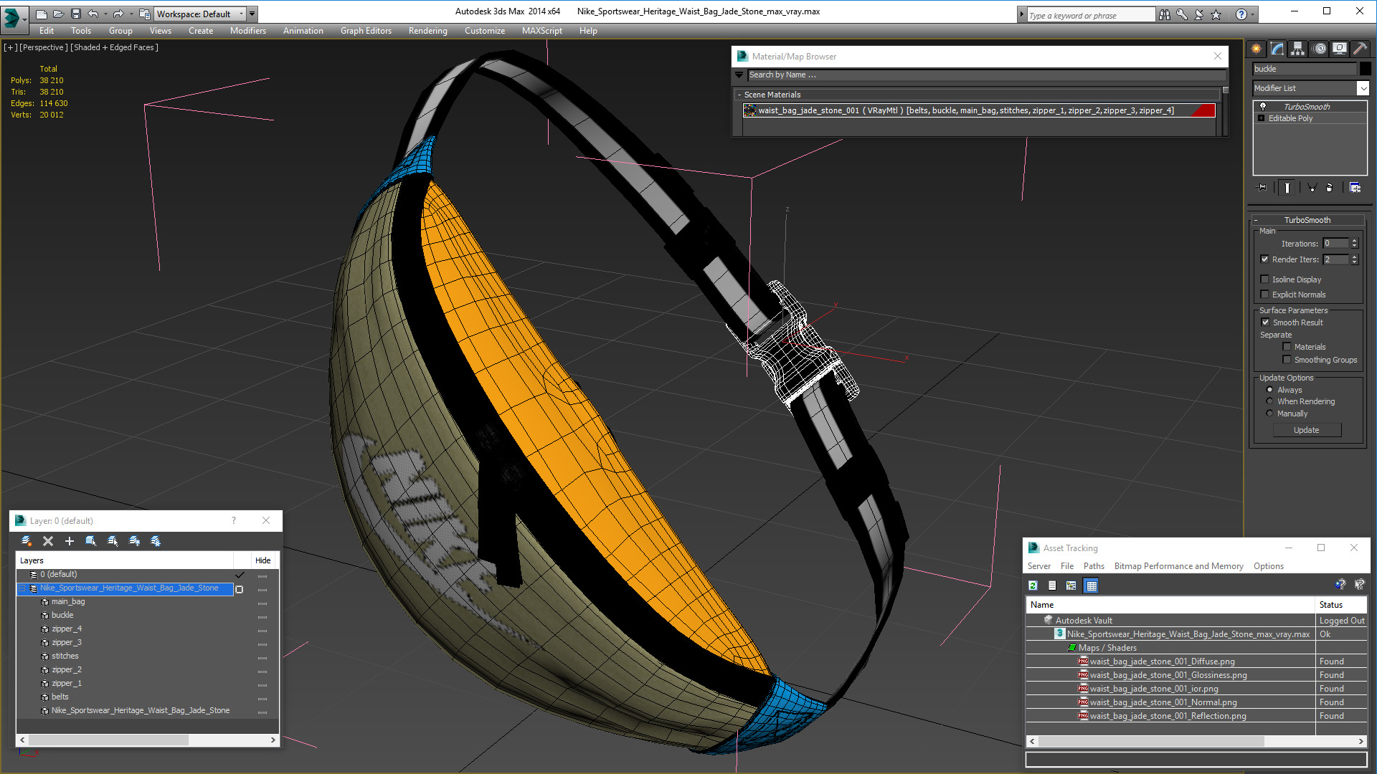Enable Explicit Normals checkbox
The image size is (1377, 774).
tap(1265, 295)
